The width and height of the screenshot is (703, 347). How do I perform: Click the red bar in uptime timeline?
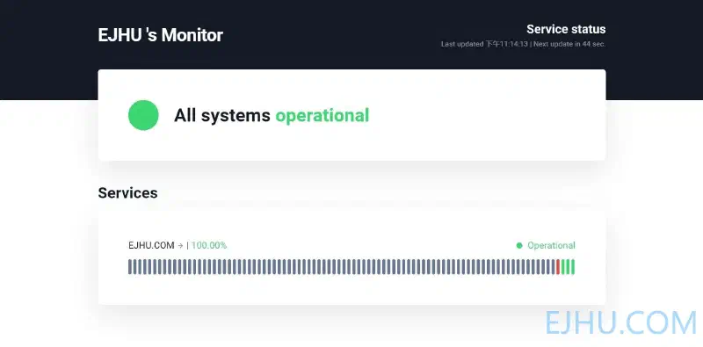click(x=558, y=267)
